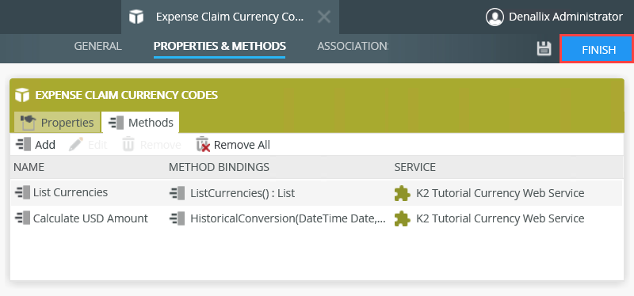Click the Finish button

[597, 49]
